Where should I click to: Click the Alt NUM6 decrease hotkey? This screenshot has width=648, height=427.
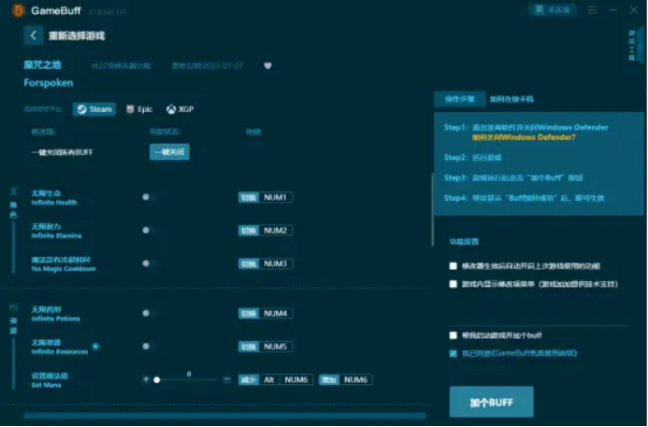pyautogui.click(x=276, y=380)
